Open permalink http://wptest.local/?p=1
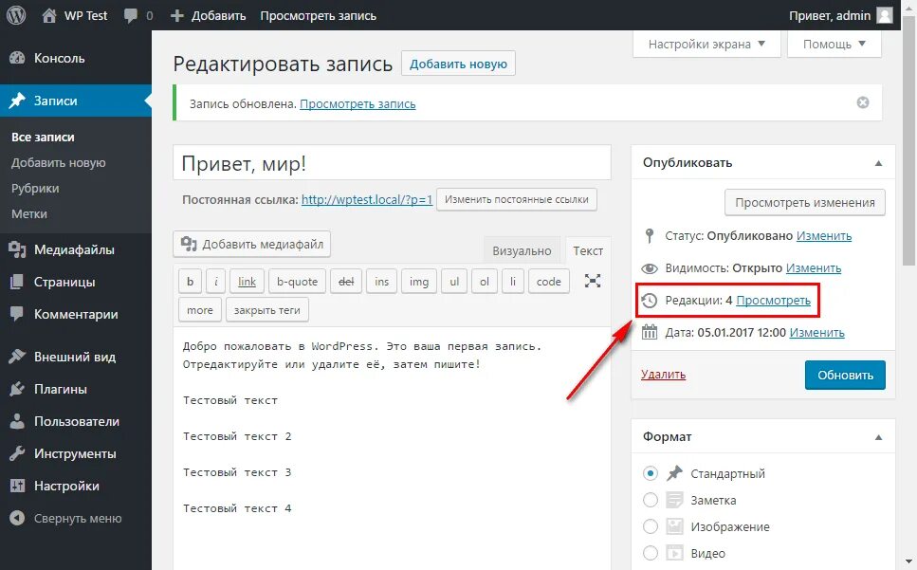This screenshot has height=570, width=917. coord(367,199)
